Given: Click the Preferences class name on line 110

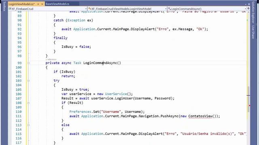Looking at the screenshot, I should (80, 112).
